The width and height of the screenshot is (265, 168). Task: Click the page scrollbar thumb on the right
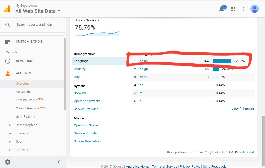click(x=263, y=141)
